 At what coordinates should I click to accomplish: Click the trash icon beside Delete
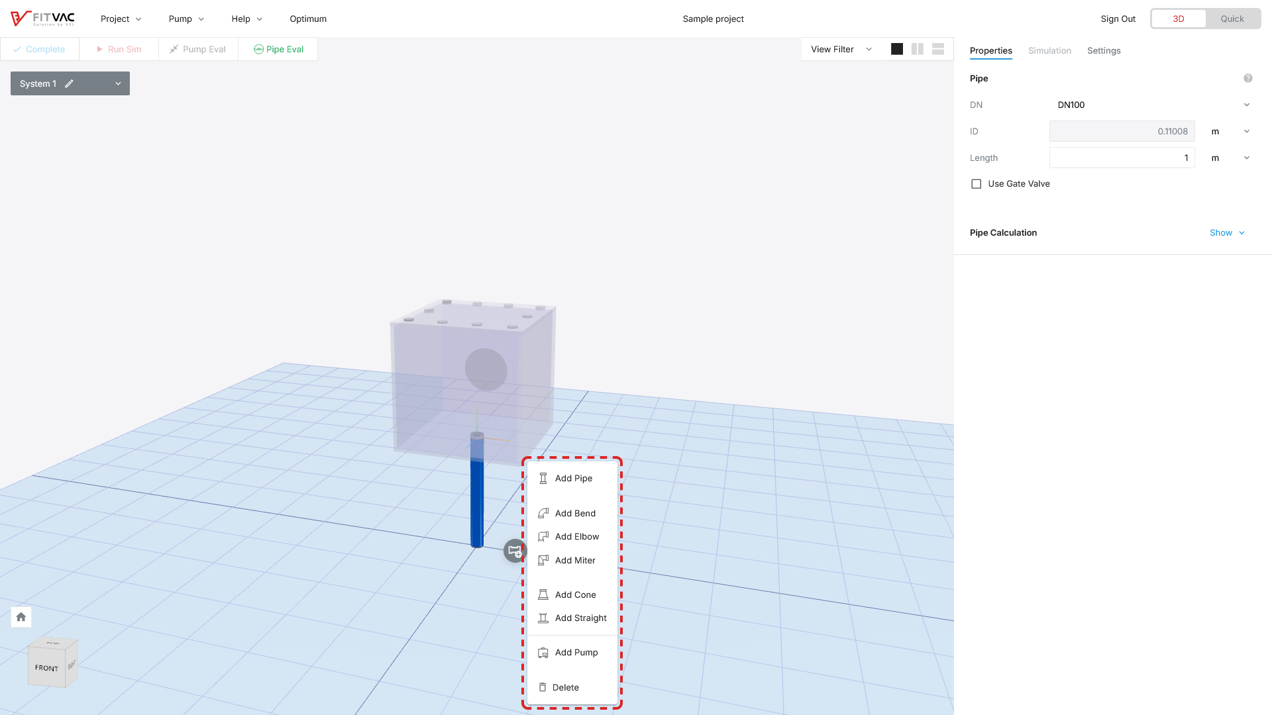543,687
